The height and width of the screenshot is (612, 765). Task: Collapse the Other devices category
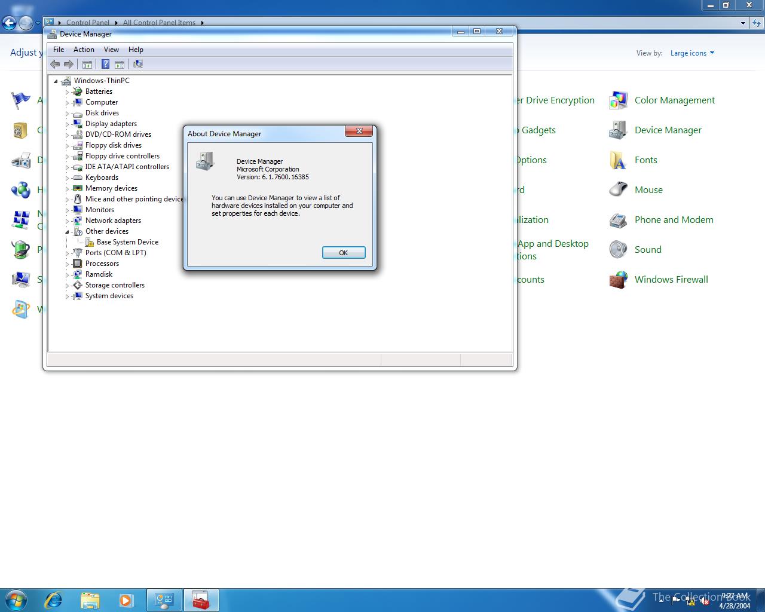[x=67, y=232]
